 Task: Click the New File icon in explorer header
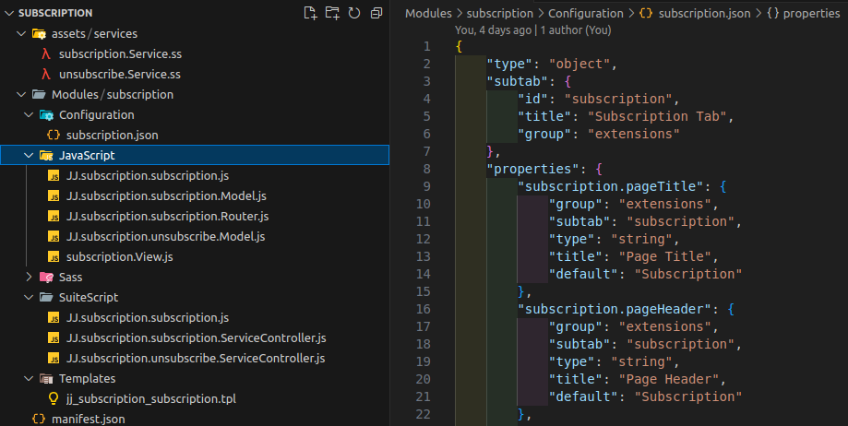[x=311, y=13]
